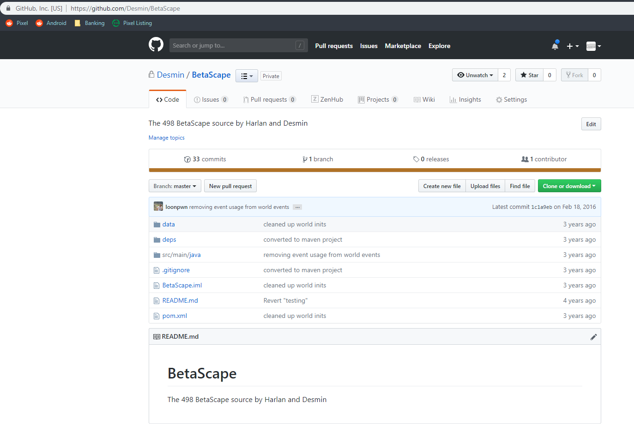Viewport: 634px width, 439px height.
Task: Click the Pixel bookmark reddit icon
Action: pos(9,23)
